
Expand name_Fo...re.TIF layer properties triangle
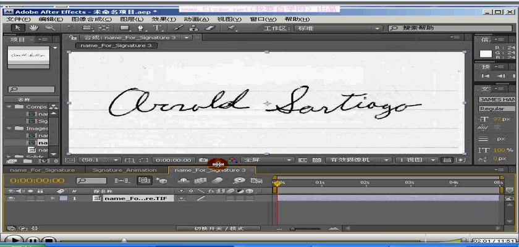tap(53, 198)
